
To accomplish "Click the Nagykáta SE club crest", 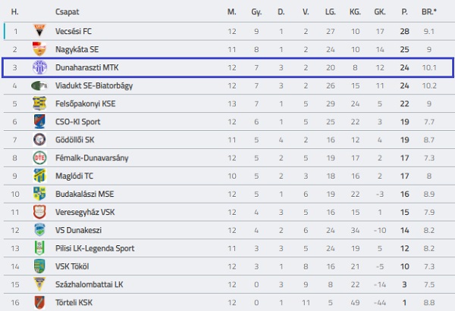I will [x=39, y=49].
